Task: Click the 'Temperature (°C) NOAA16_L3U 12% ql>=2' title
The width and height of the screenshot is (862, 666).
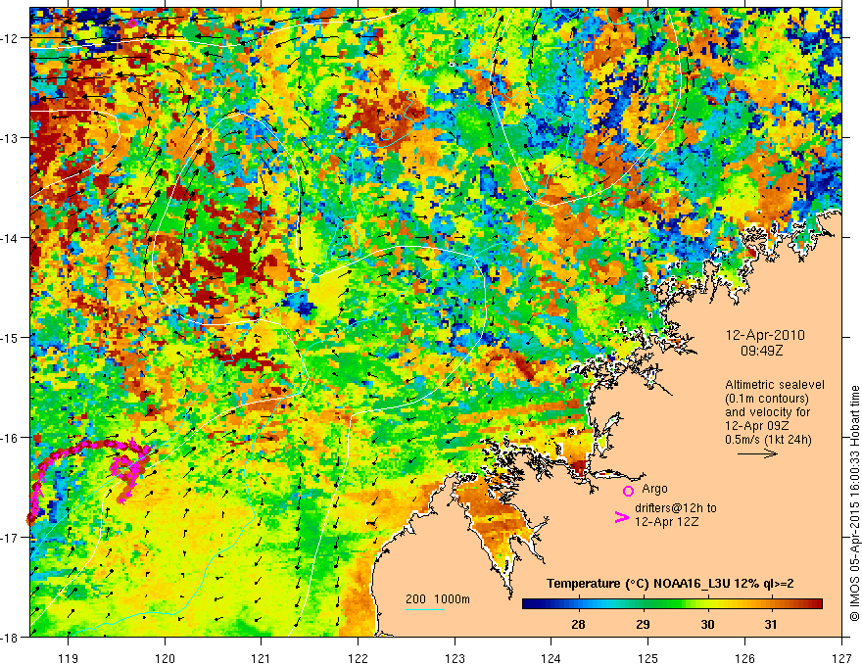Action: (x=670, y=584)
